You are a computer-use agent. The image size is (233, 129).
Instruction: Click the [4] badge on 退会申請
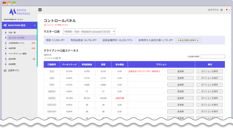click(34, 59)
